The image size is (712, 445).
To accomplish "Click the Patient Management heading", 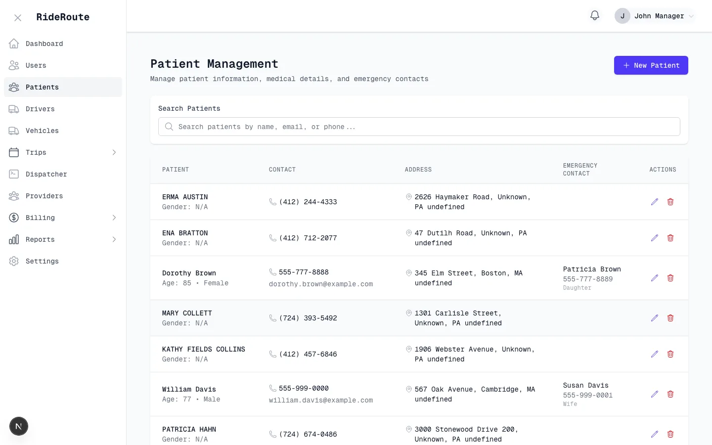I will [214, 64].
